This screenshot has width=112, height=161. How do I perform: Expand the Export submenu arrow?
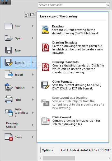click(33, 74)
